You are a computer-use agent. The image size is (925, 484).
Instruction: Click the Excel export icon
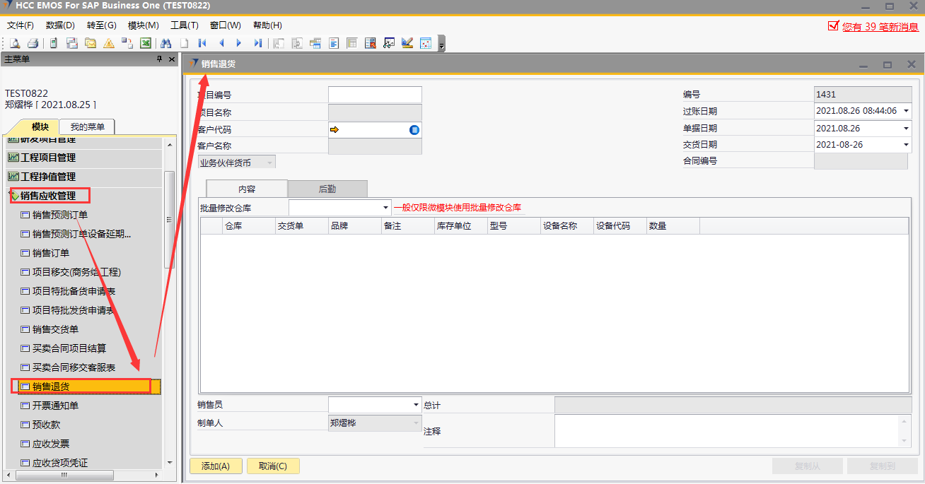(146, 43)
